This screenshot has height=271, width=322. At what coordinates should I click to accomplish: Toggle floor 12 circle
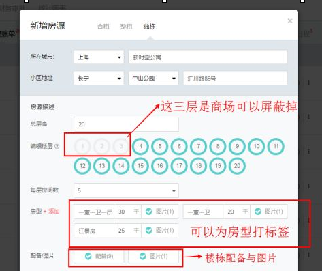click(x=82, y=166)
